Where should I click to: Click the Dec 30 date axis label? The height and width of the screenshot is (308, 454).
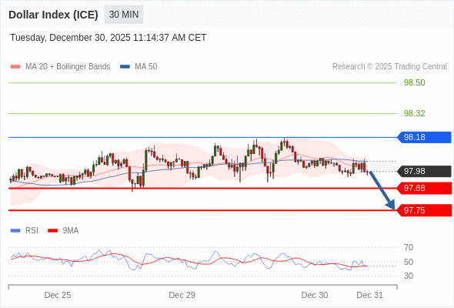[x=315, y=295]
